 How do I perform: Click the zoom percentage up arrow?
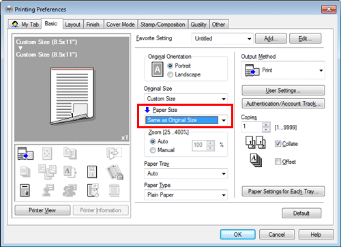pyautogui.click(x=211, y=143)
